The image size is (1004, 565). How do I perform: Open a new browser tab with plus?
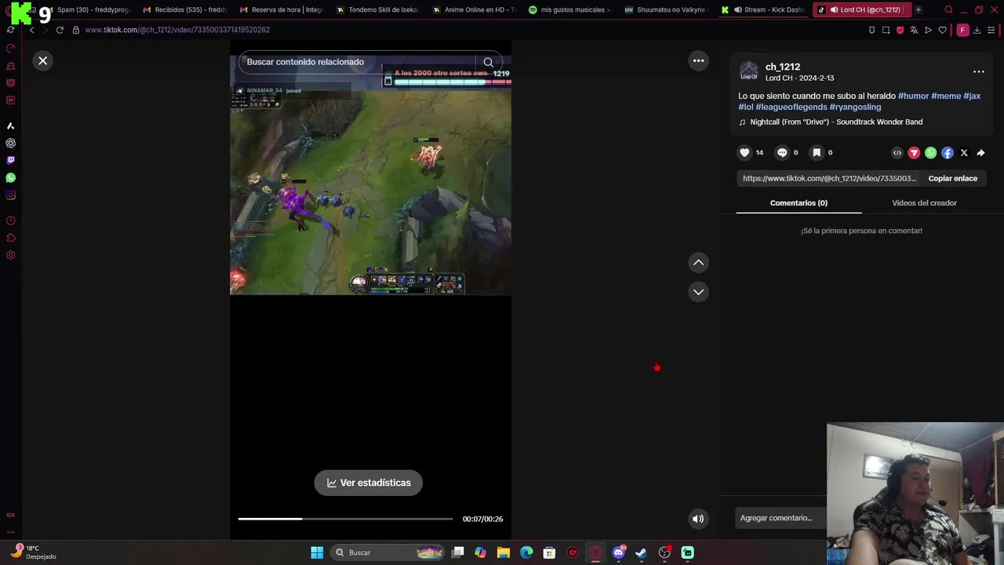tap(919, 9)
